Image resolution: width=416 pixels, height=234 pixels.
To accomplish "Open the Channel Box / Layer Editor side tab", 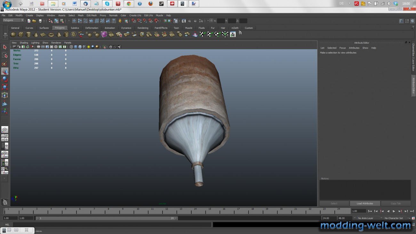I will (413, 57).
